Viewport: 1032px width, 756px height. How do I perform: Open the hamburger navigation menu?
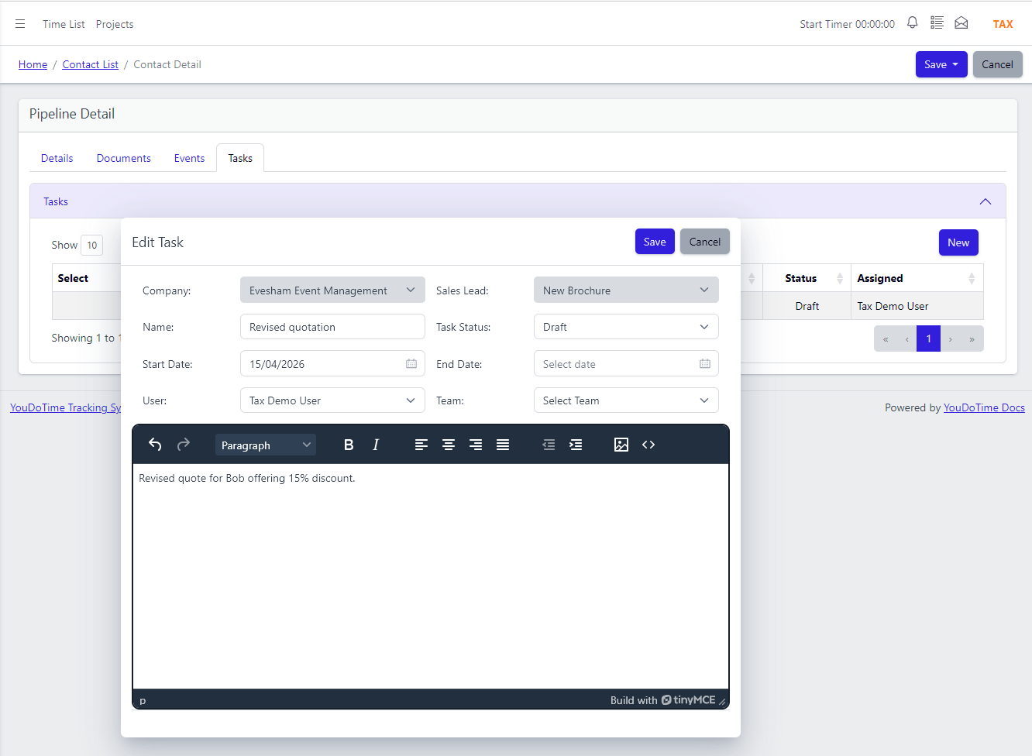(20, 24)
